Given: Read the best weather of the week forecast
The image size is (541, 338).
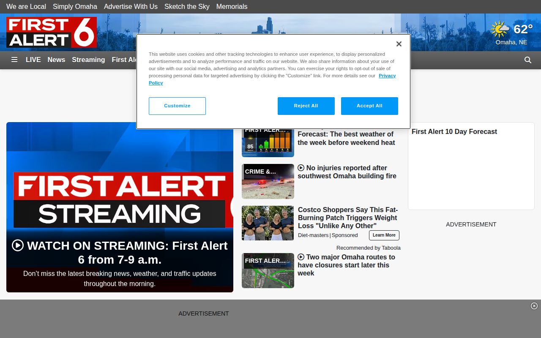Looking at the screenshot, I should tap(346, 139).
